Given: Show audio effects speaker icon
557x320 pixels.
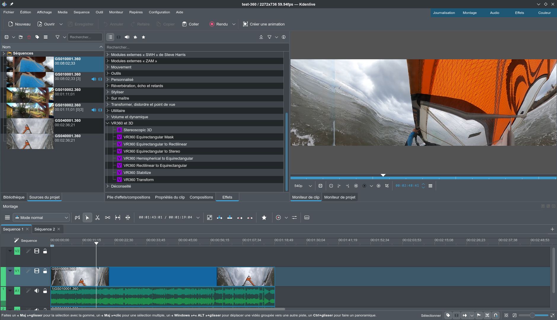Looking at the screenshot, I should [x=127, y=37].
